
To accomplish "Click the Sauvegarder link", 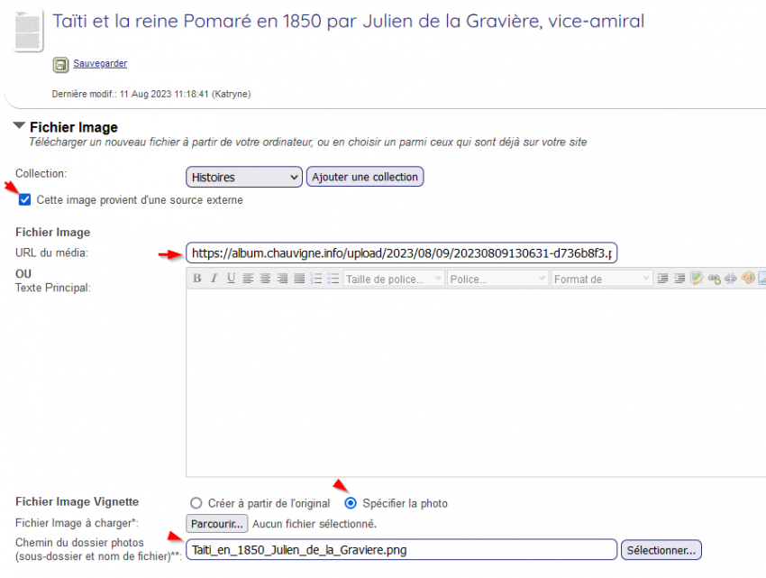I will [100, 64].
